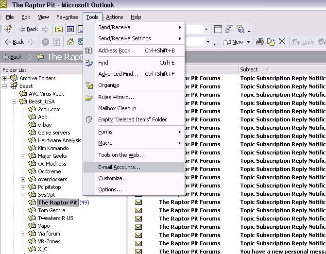Click the Move to Folder icon
This screenshot has height=254, width=326.
pyautogui.click(x=271, y=42)
